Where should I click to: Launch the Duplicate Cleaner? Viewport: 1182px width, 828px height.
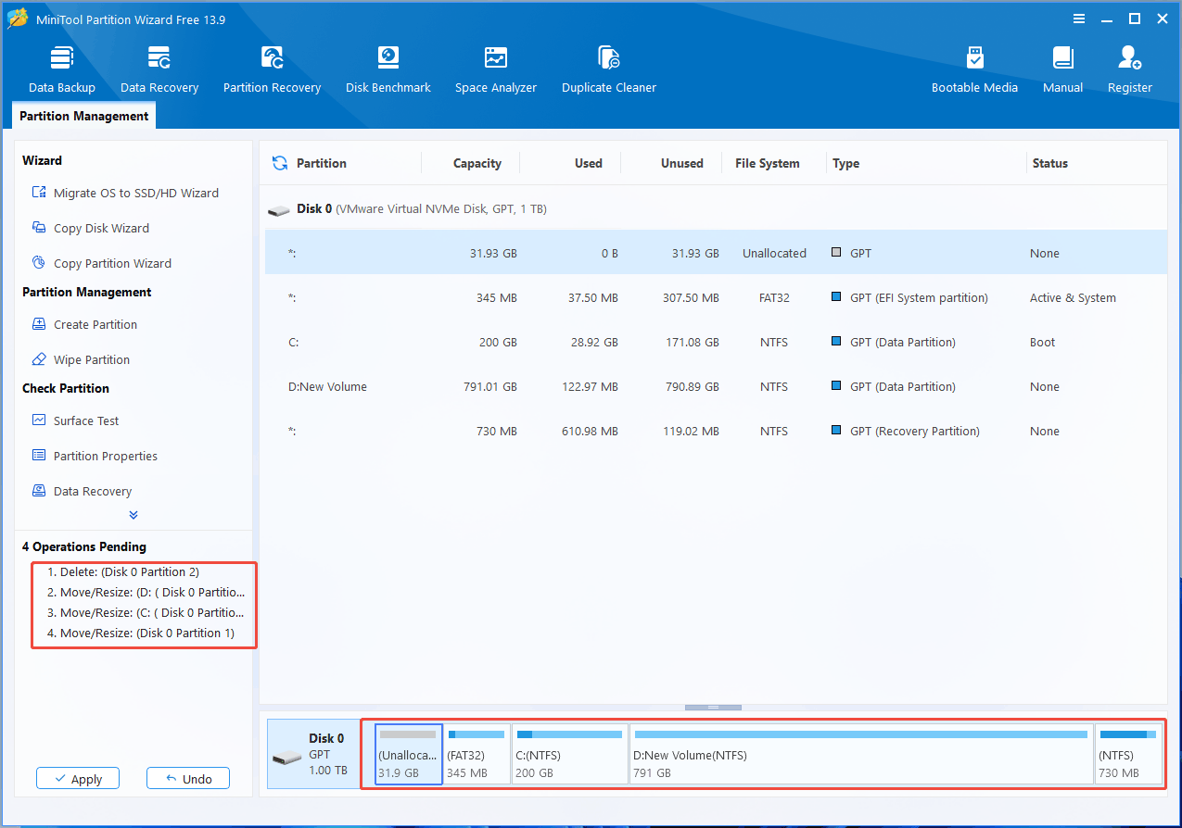pos(609,69)
